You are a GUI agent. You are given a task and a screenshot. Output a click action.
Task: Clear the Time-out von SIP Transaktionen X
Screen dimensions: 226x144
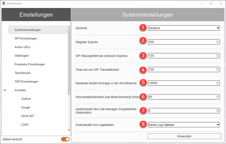(x=217, y=70)
